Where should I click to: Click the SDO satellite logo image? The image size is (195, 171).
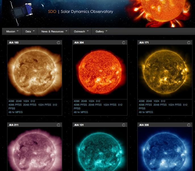click(21, 12)
